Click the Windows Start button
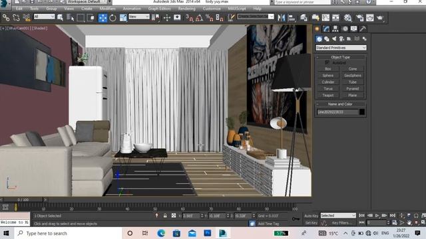Screen dimensions: 426x239 click(x=6, y=233)
